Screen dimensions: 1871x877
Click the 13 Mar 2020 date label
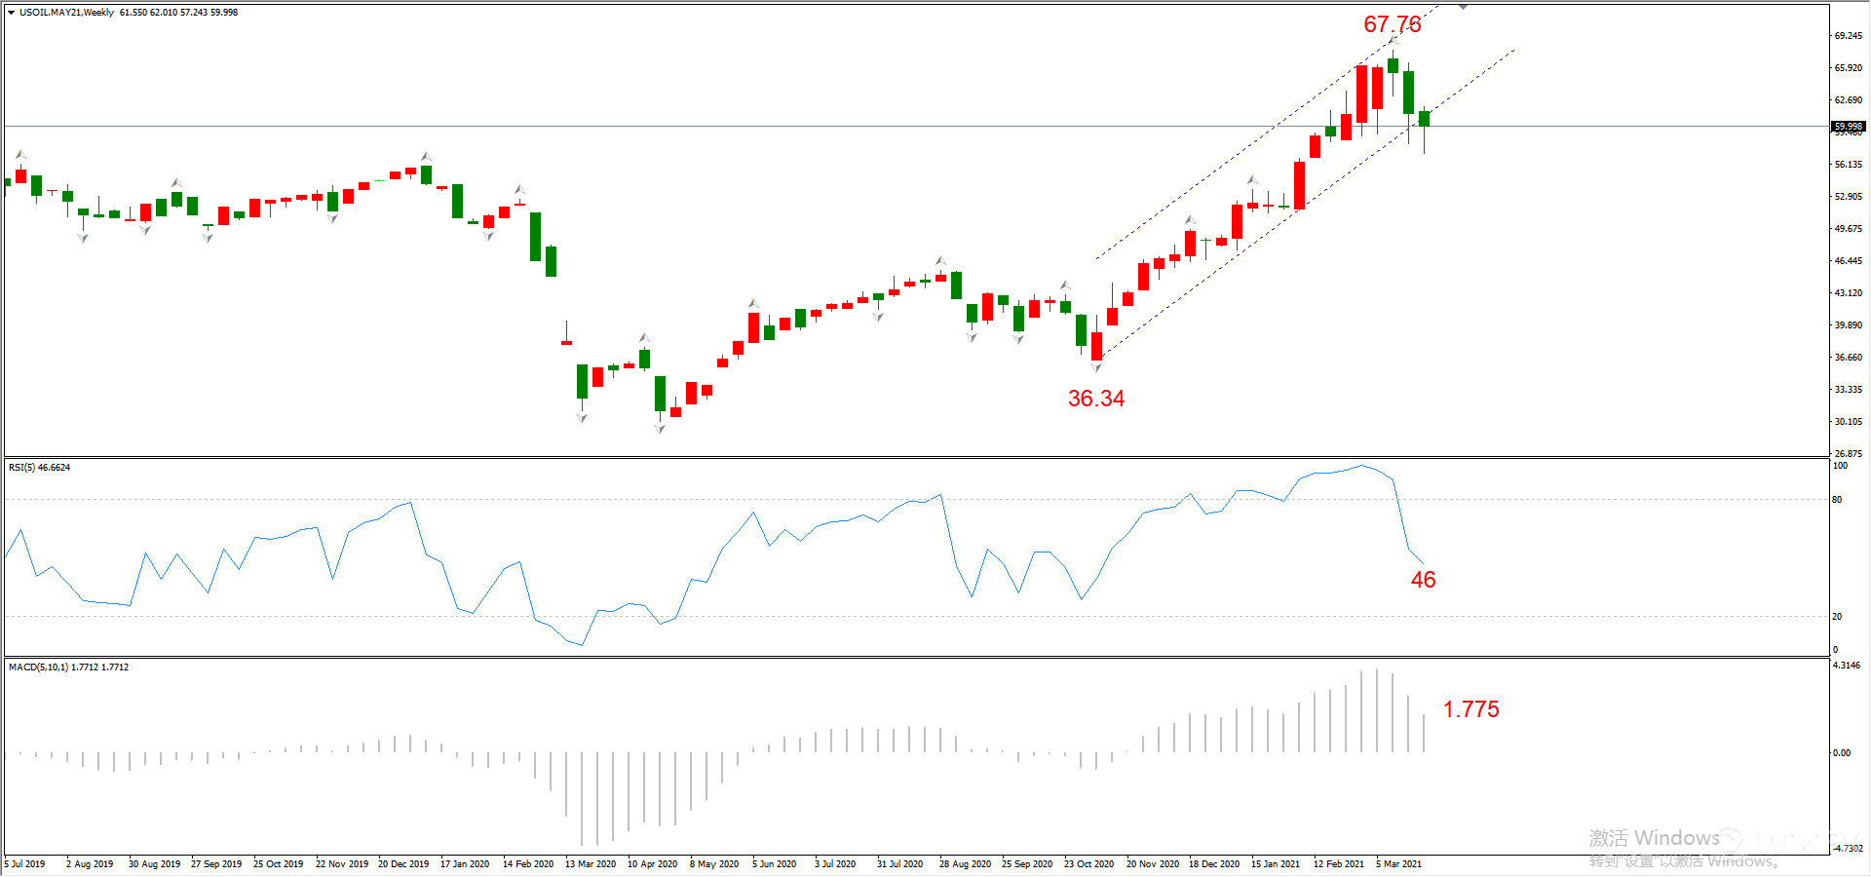coord(591,864)
